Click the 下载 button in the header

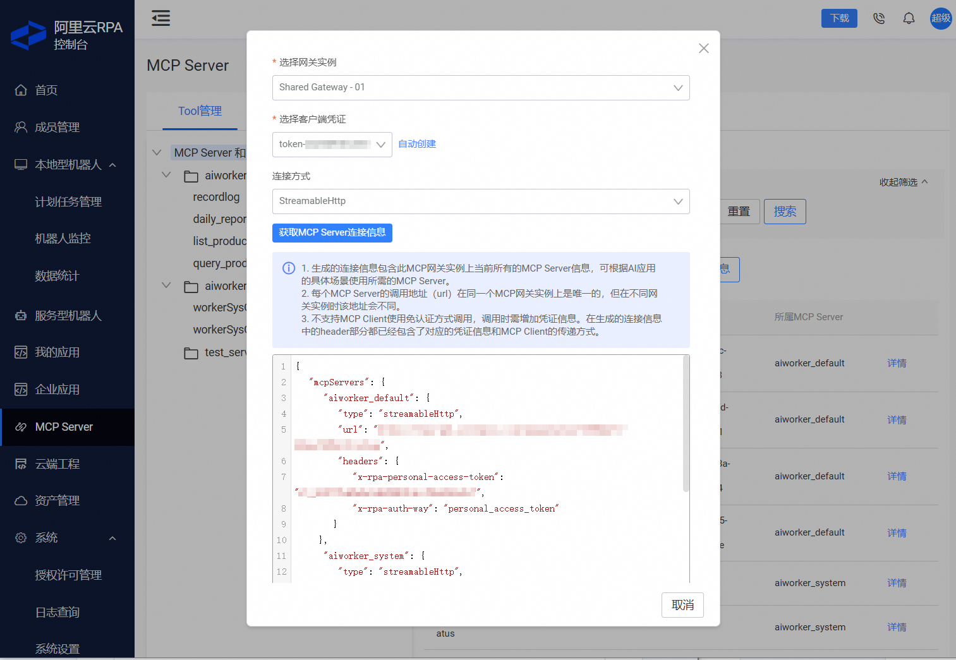pos(839,18)
